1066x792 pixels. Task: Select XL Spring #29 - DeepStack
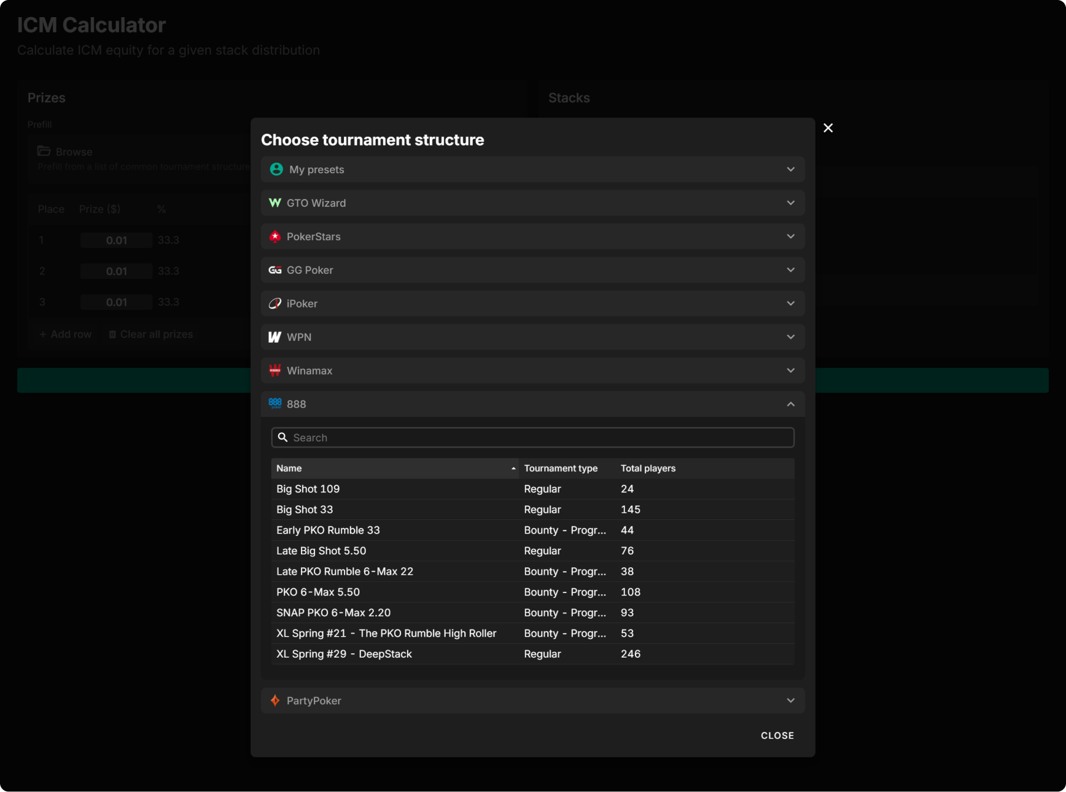pos(533,654)
